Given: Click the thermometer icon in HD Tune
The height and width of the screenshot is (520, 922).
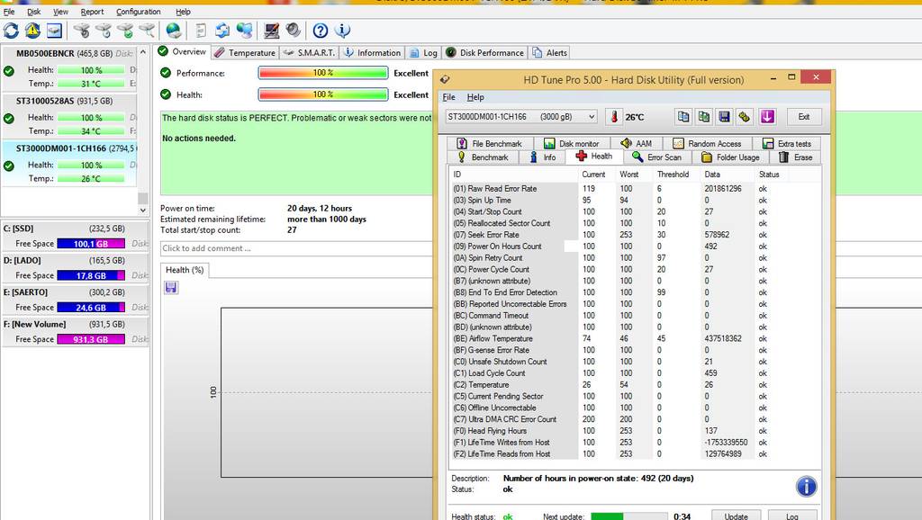Looking at the screenshot, I should [613, 117].
